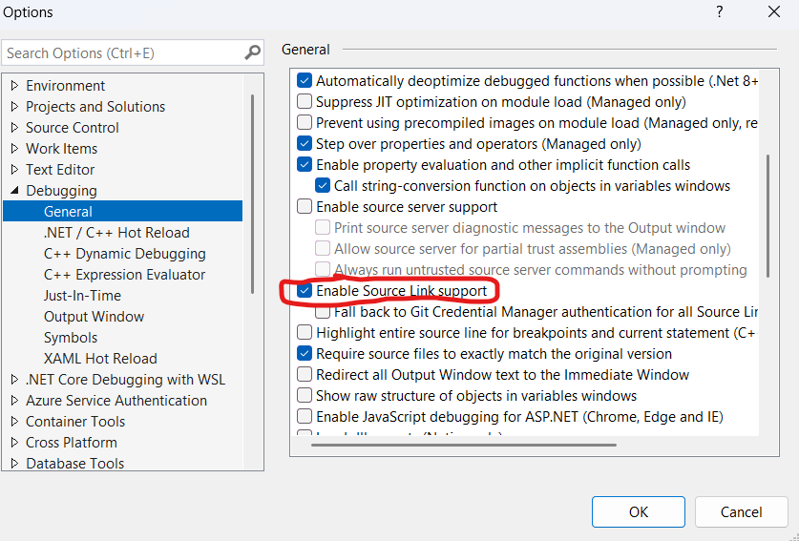Viewport: 799px width, 541px height.
Task: Open C++ Dynamic Debugging page
Action: tap(125, 253)
